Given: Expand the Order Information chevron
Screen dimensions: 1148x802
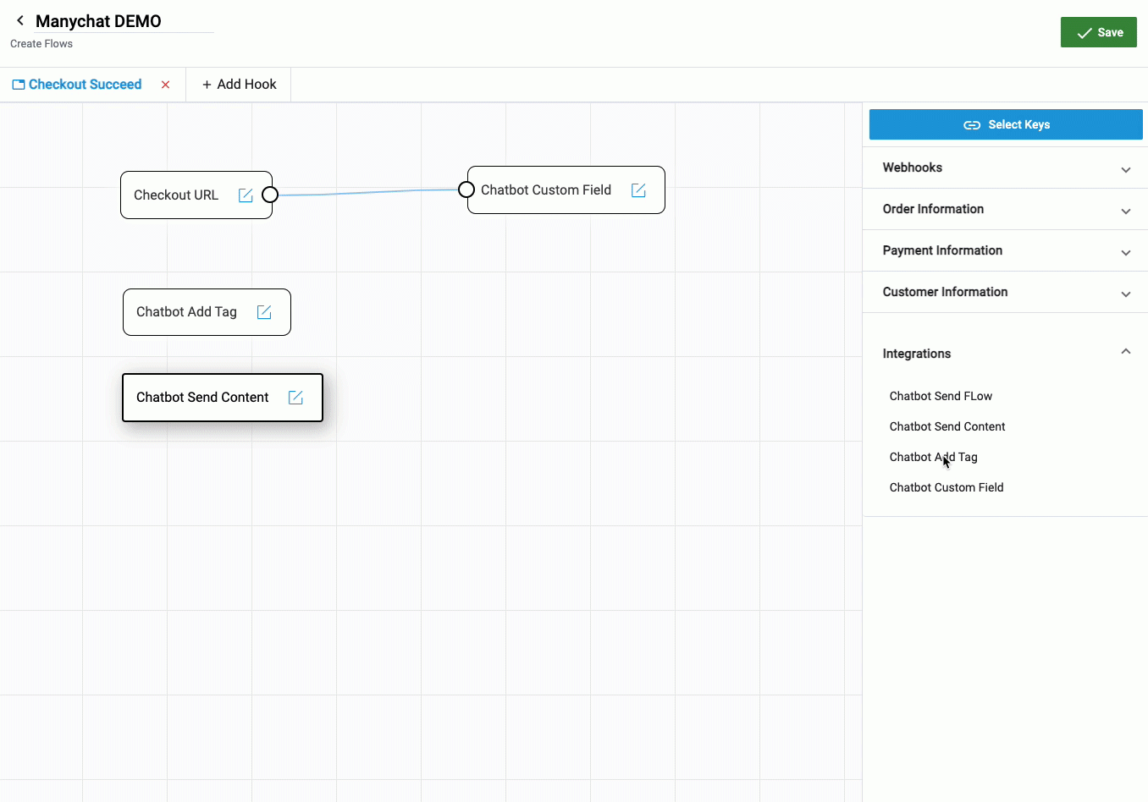Looking at the screenshot, I should [1126, 211].
